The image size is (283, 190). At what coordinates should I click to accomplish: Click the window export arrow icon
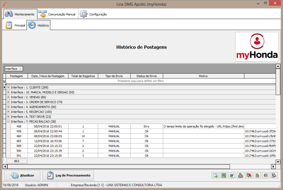tap(215, 175)
